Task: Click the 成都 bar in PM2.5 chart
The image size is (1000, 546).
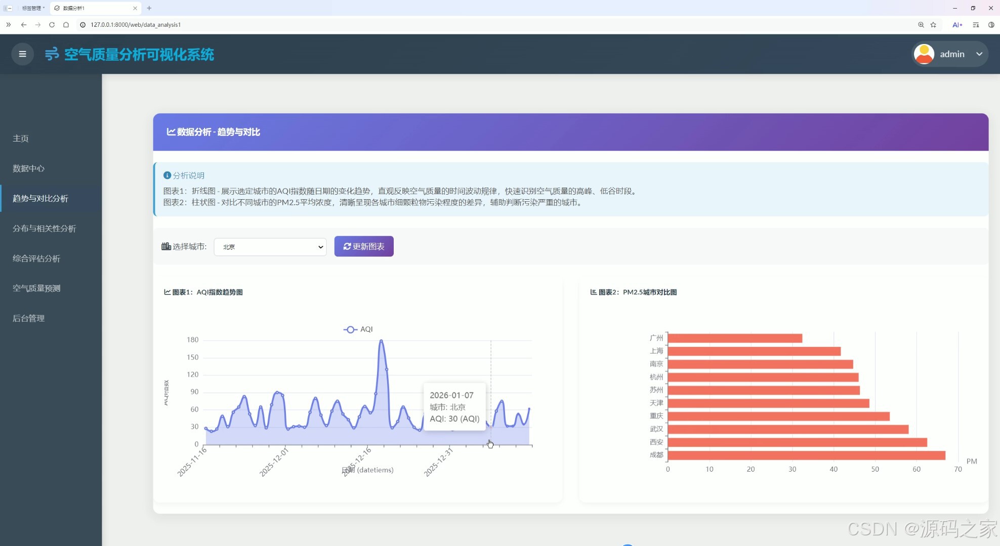Action: click(806, 455)
